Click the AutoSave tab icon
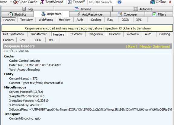Viewport: 174px width, 125px height. click(136, 9)
